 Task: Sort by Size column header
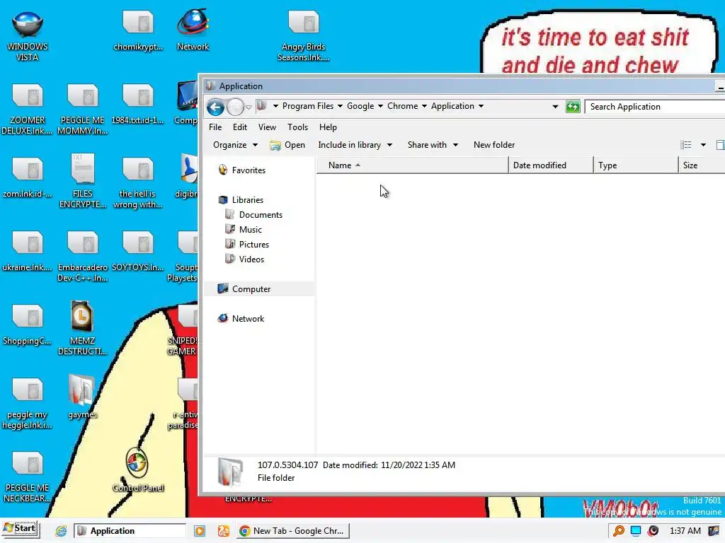click(702, 165)
